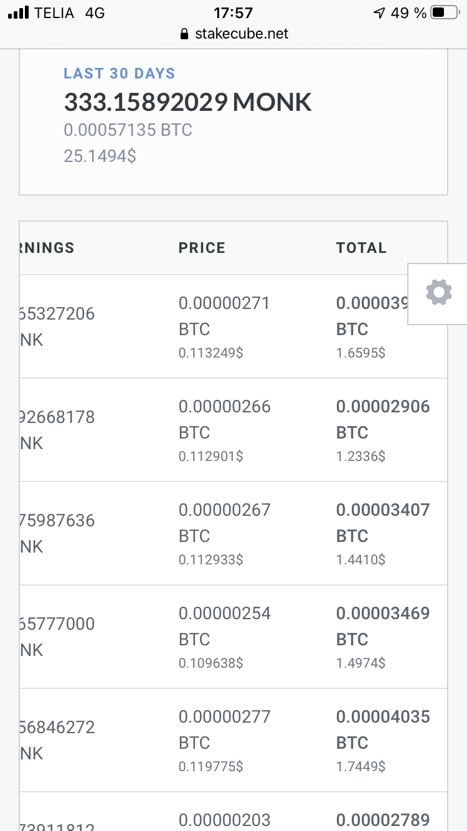Tap the cellular signal bars icon
The width and height of the screenshot is (467, 831).
pyautogui.click(x=19, y=12)
